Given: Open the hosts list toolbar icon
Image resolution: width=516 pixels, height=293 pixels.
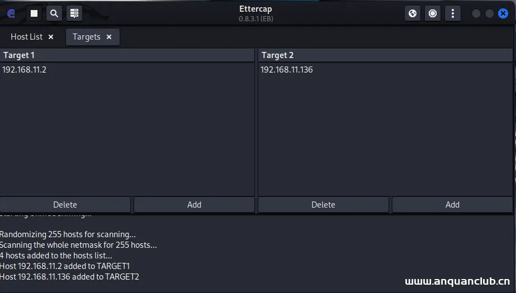Looking at the screenshot, I should click(74, 13).
